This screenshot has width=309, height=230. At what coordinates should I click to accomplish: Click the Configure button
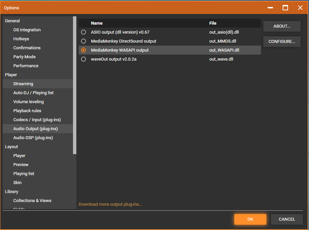click(x=282, y=42)
